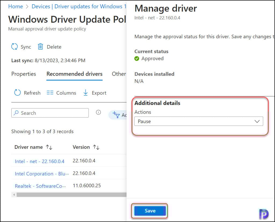This screenshot has width=275, height=222.
Task: Click version 22.160.0.4 in Intel net row
Action: point(84,161)
